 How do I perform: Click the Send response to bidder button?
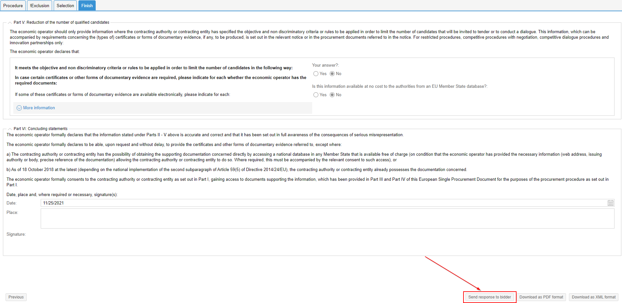tap(490, 297)
